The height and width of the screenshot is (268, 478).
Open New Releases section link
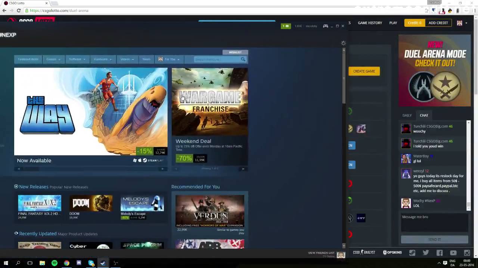34,187
